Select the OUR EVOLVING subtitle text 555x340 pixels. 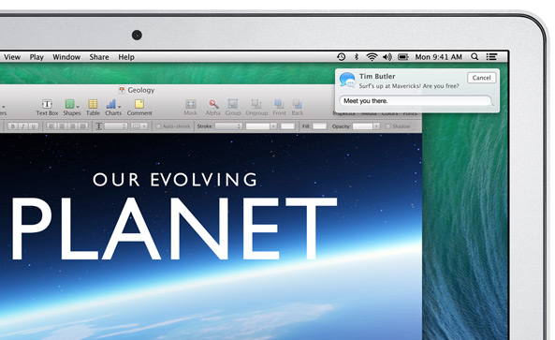click(x=175, y=180)
